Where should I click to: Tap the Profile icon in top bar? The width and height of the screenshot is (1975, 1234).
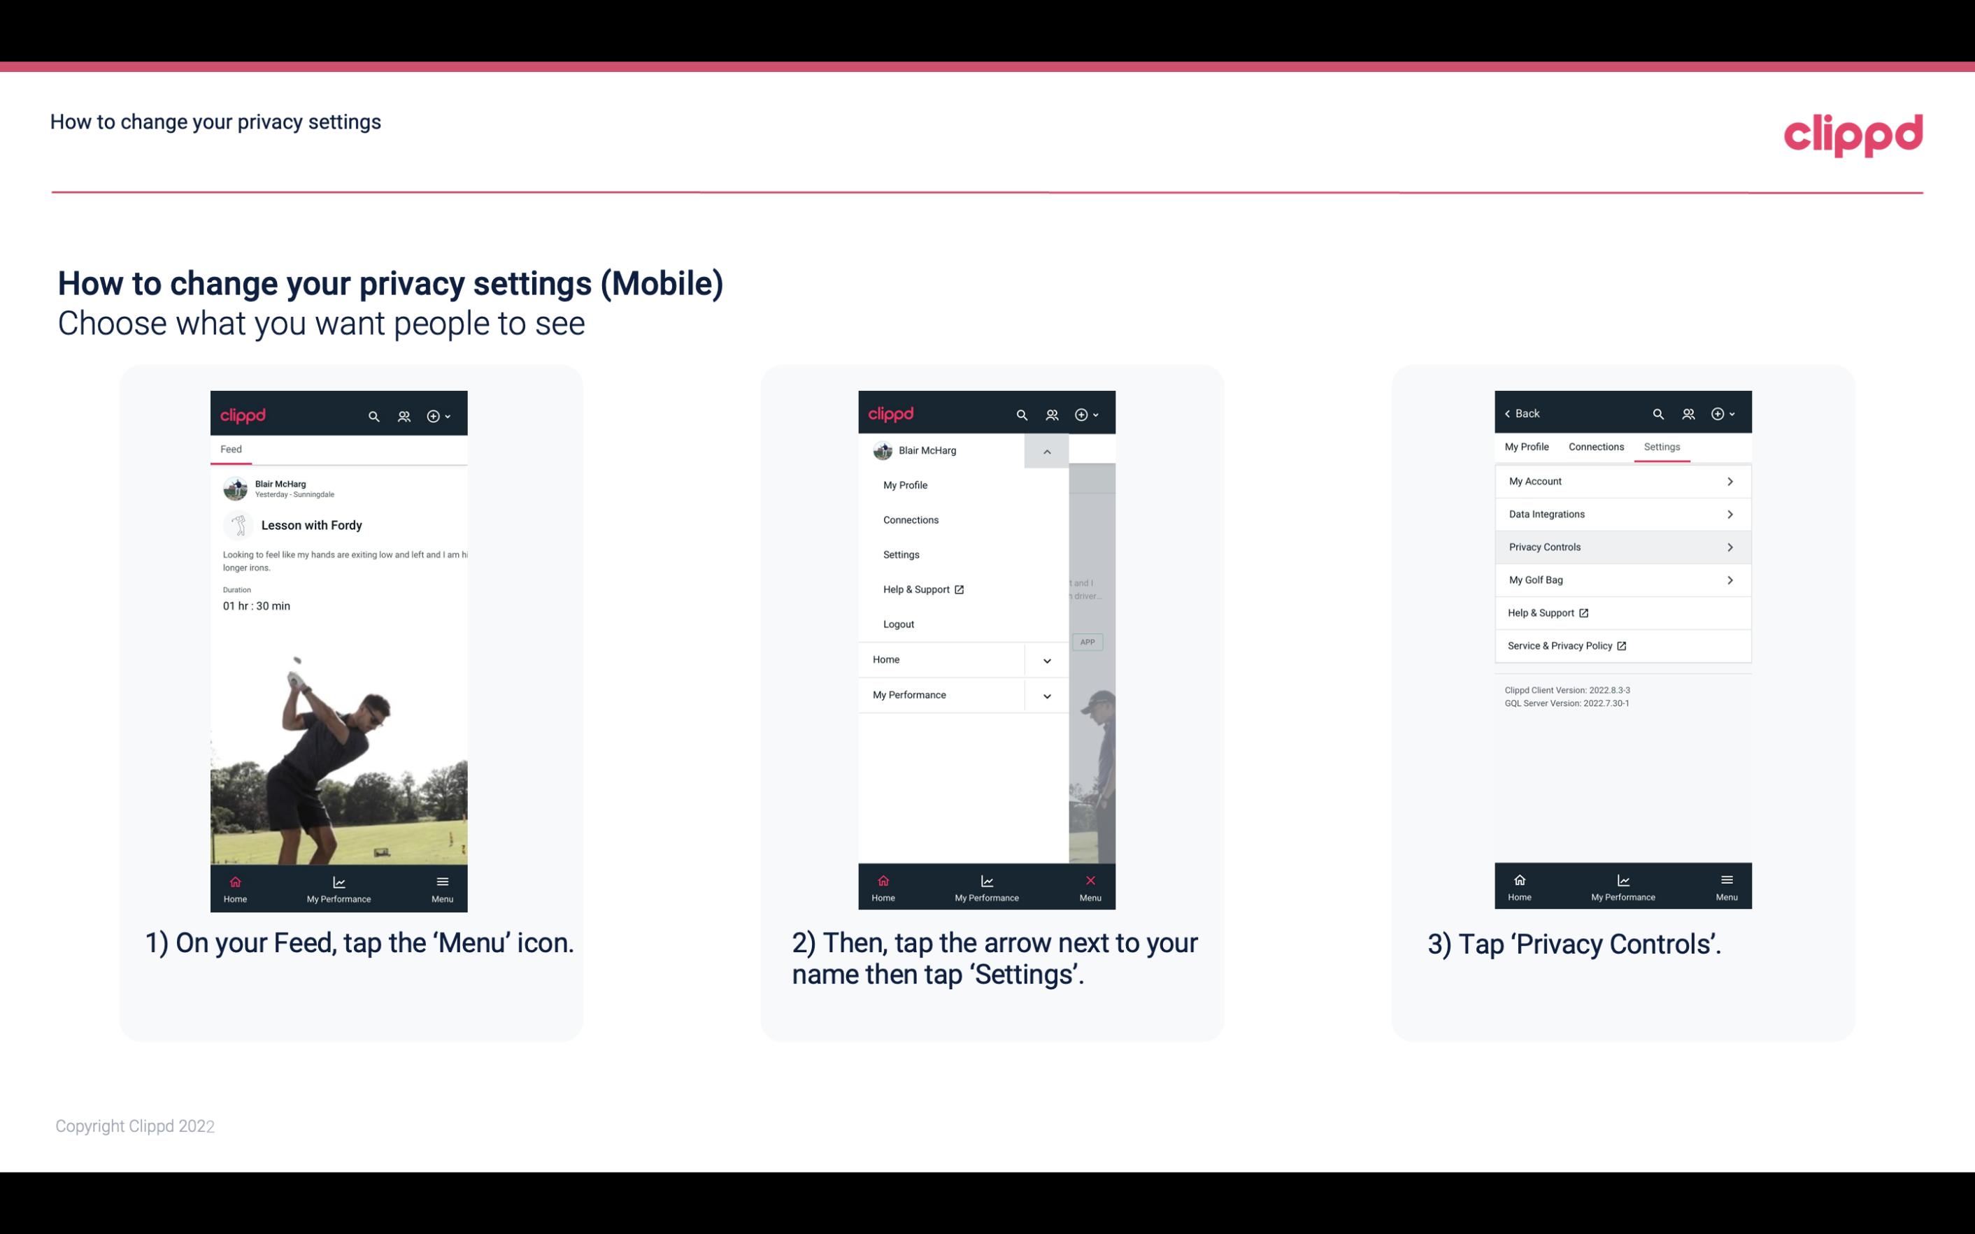(x=405, y=415)
